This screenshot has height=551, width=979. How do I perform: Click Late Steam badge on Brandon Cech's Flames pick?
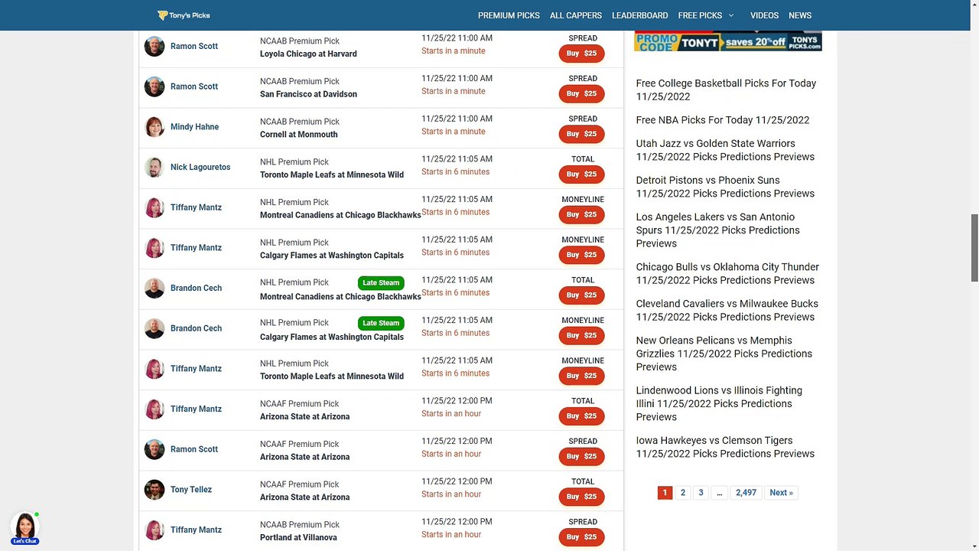[x=381, y=323]
